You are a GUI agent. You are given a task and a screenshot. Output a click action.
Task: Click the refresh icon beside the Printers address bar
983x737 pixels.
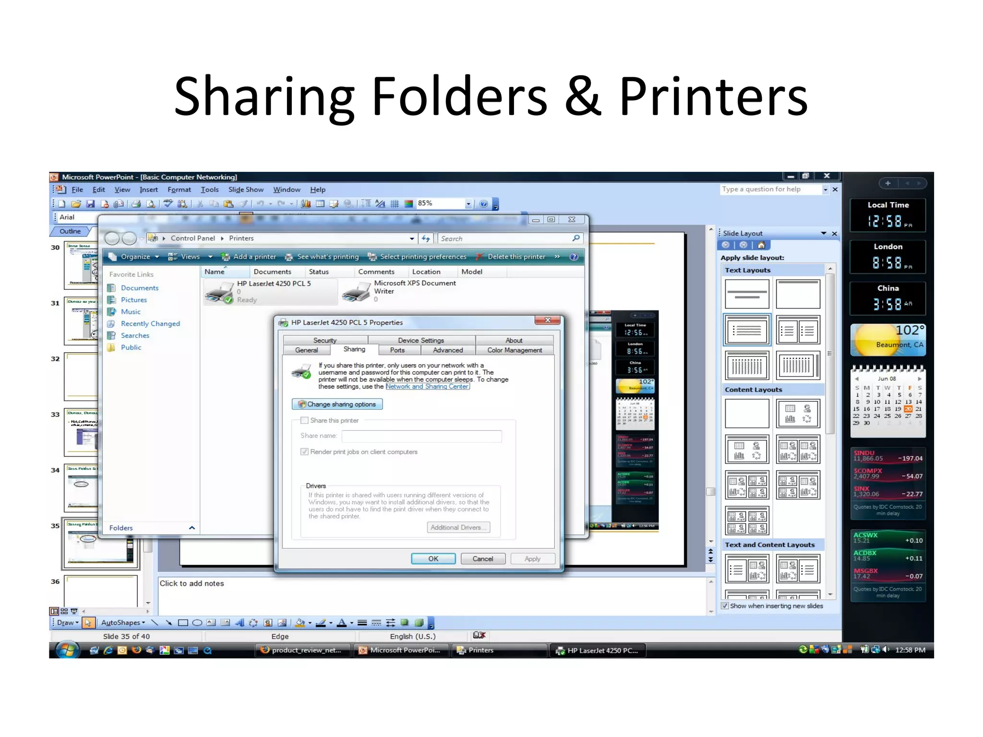pyautogui.click(x=426, y=238)
